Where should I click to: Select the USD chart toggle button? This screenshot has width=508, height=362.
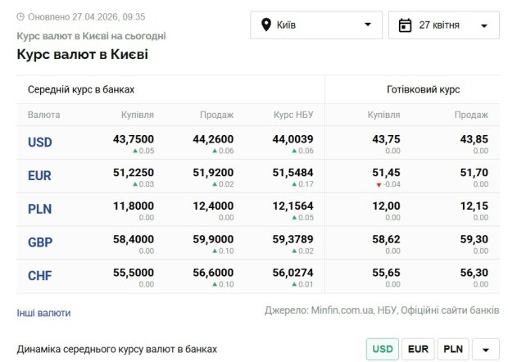click(382, 349)
